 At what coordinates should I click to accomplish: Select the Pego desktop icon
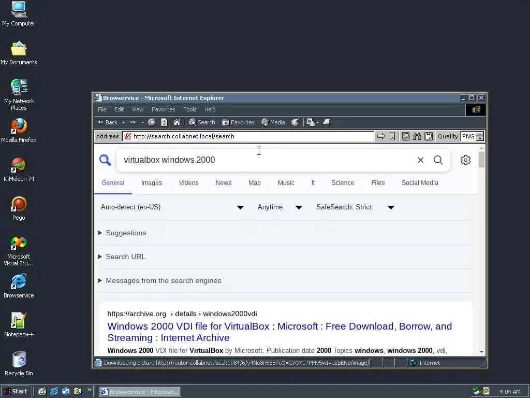pos(19,208)
